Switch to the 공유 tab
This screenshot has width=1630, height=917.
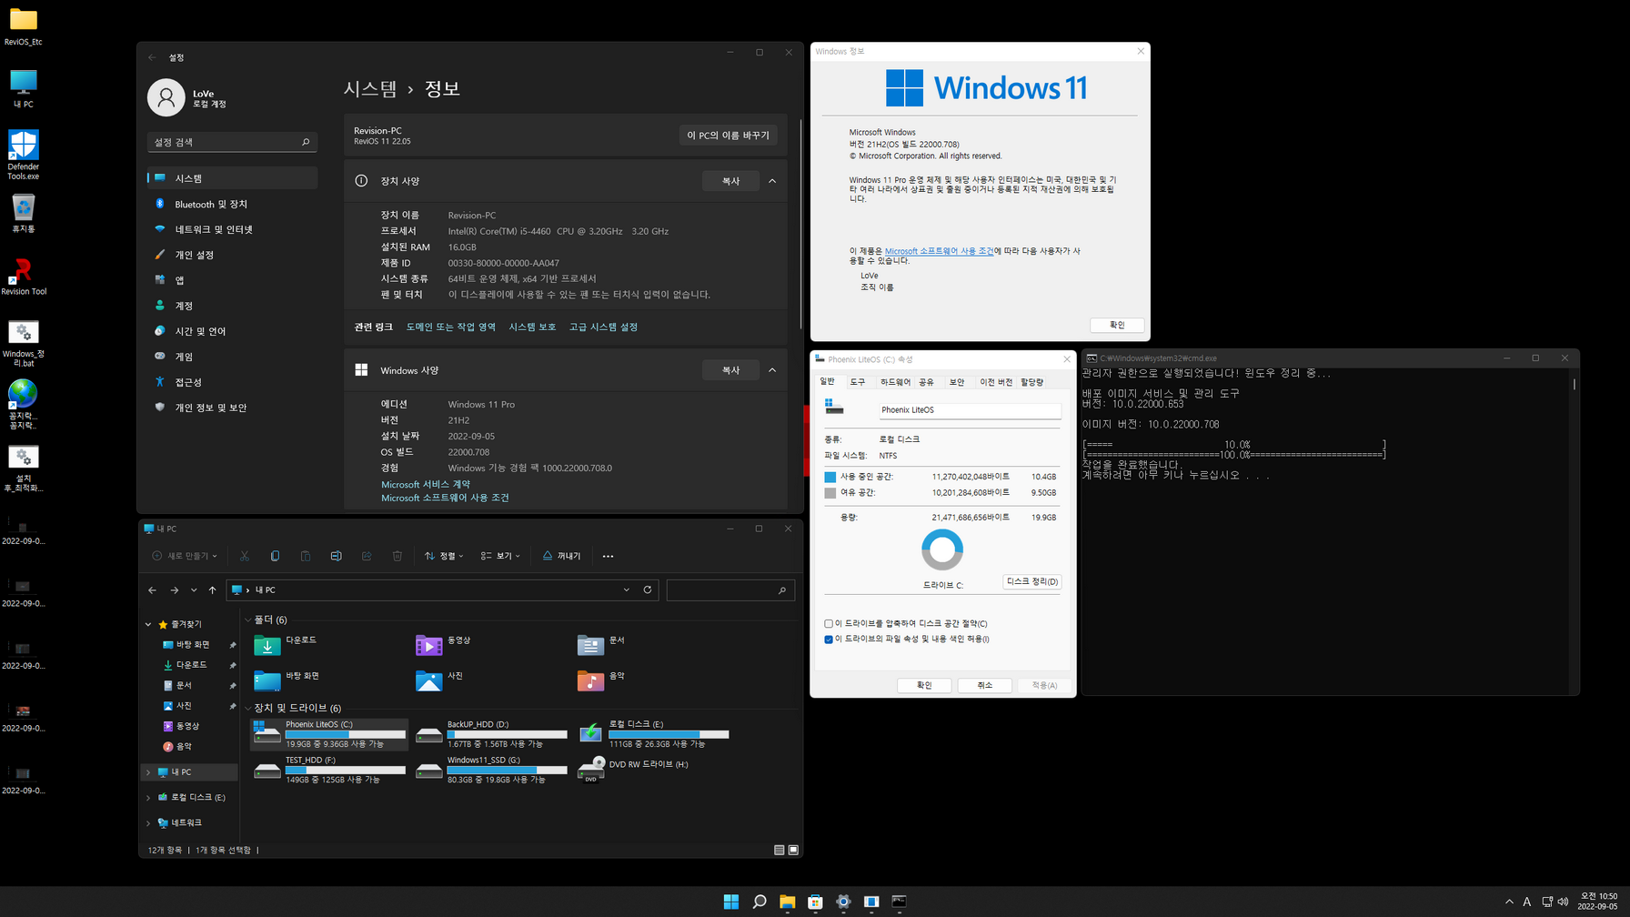click(926, 382)
